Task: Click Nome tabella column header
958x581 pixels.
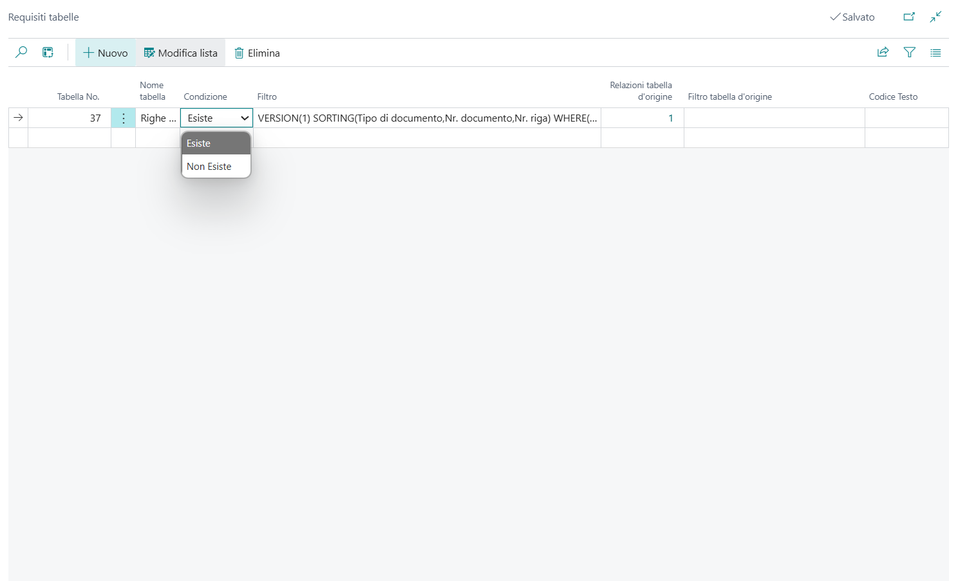Action: [153, 91]
